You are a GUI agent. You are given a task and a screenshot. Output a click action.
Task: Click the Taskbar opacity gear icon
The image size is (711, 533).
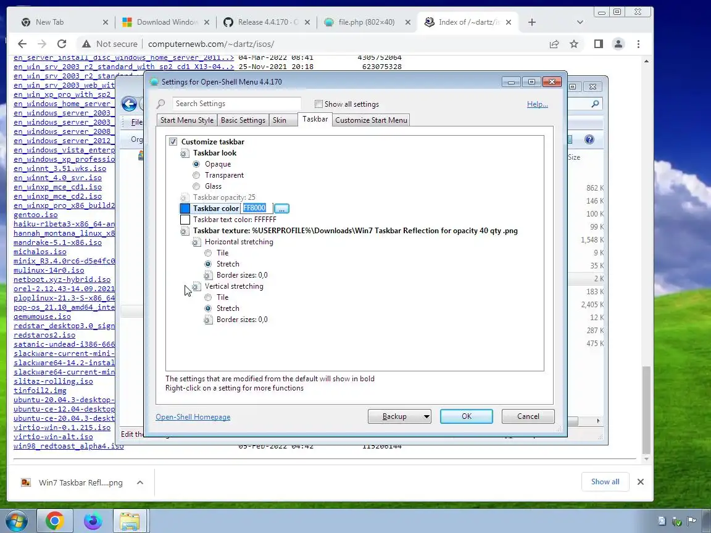pos(185,197)
